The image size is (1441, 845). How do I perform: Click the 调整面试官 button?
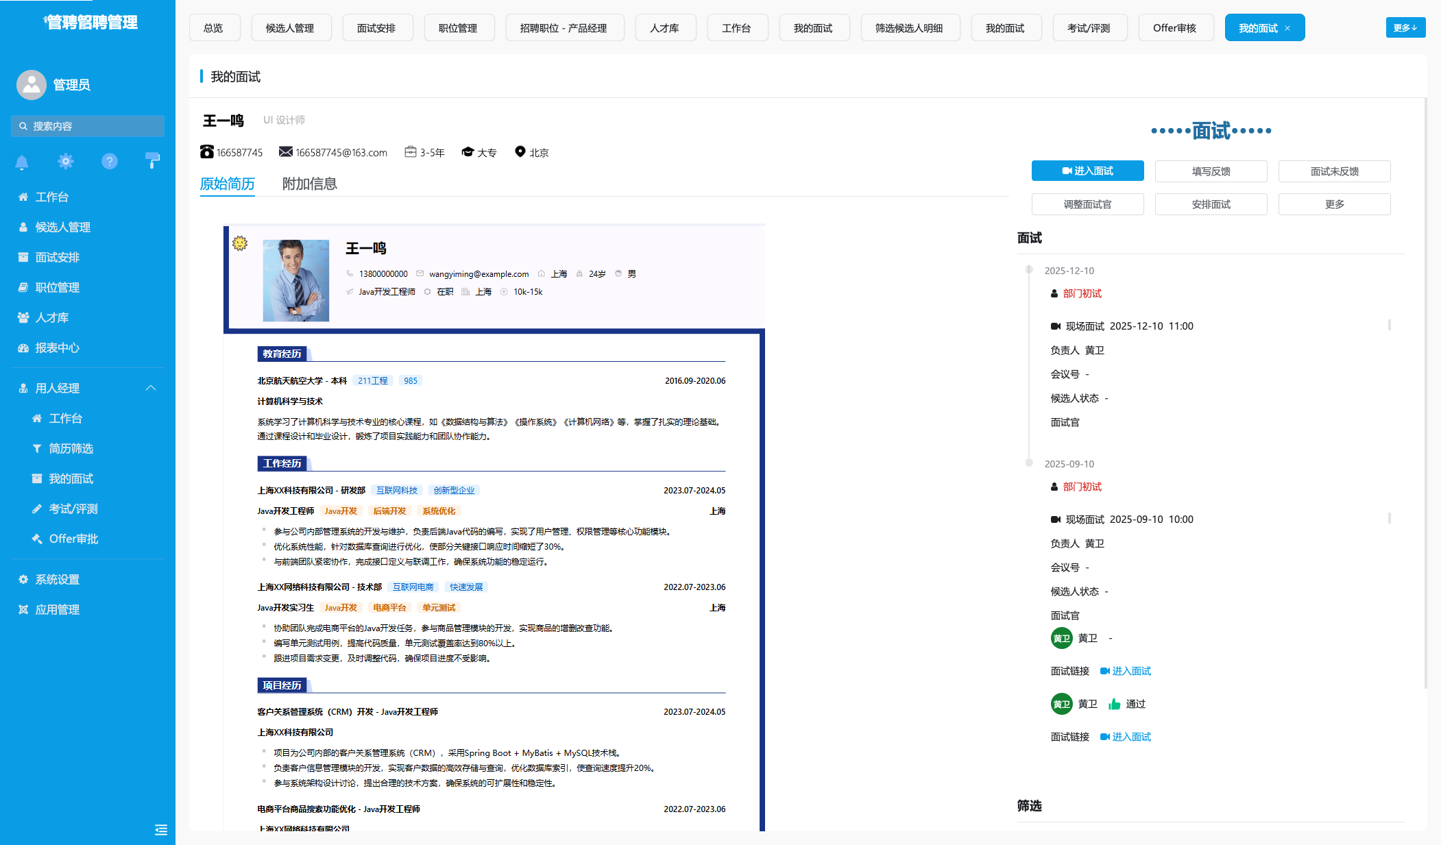tap(1087, 204)
